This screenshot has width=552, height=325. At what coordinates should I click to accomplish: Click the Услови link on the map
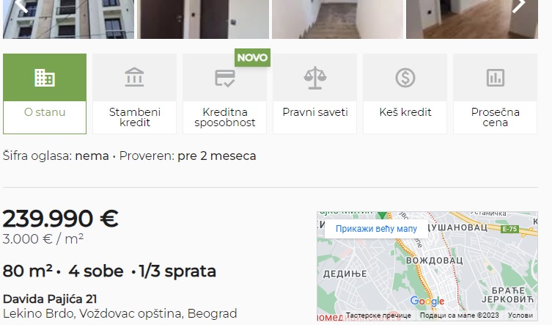tap(520, 315)
